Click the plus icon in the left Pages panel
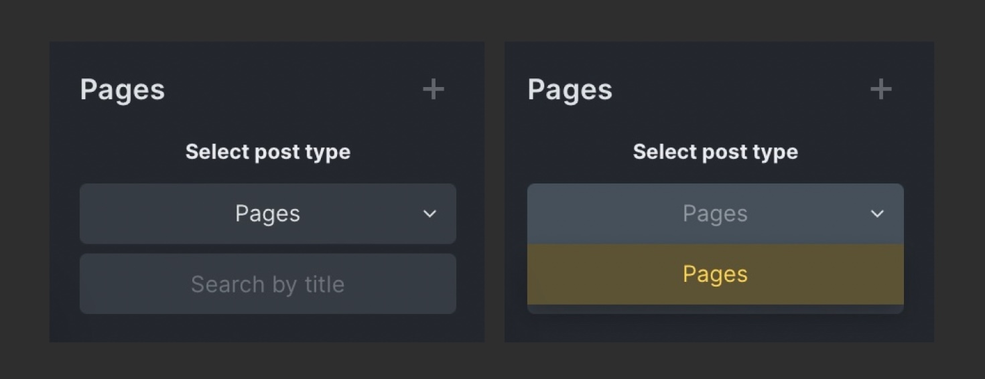985x379 pixels. coord(434,89)
